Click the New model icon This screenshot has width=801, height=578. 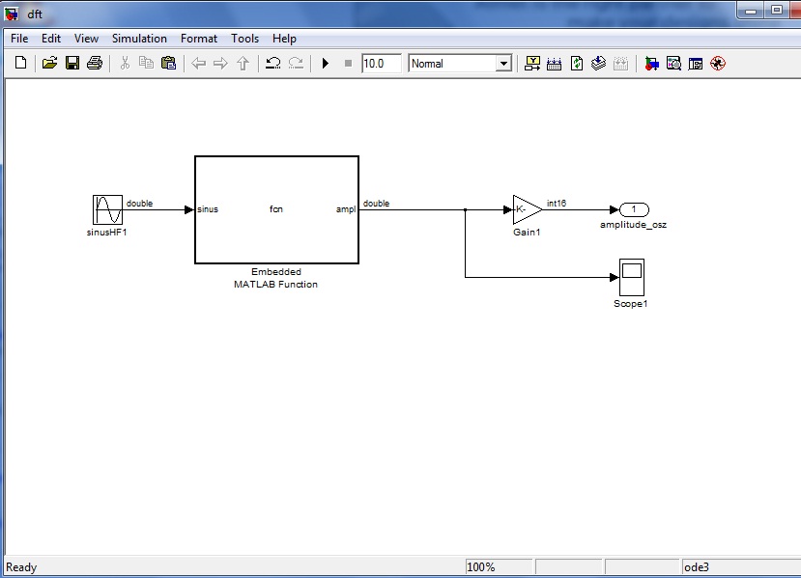coord(21,64)
